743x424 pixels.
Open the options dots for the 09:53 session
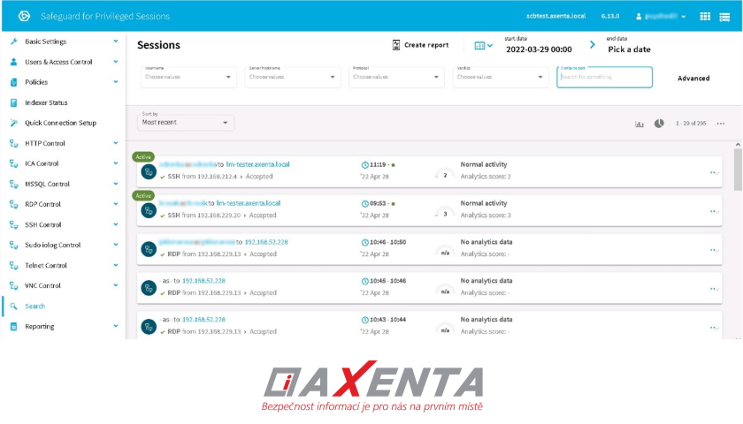click(x=714, y=211)
